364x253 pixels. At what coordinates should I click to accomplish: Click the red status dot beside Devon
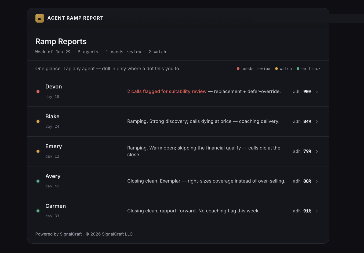coord(38,92)
